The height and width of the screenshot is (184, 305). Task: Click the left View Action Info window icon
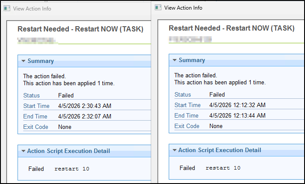pyautogui.click(x=7, y=9)
